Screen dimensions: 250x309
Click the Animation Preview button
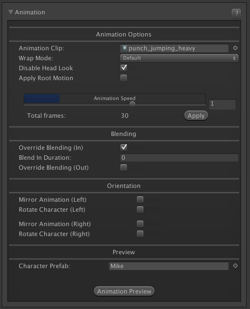point(124,291)
